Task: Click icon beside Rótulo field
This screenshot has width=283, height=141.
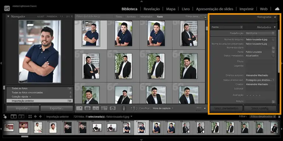Action: [273, 102]
